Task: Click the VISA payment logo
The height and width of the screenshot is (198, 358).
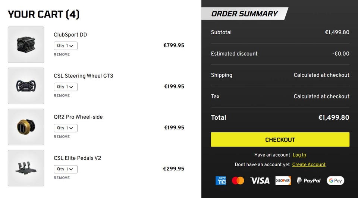Action: coord(260,180)
